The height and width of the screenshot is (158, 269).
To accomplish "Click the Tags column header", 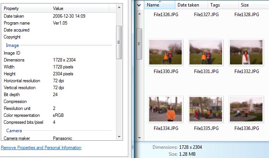I will click(224, 5).
